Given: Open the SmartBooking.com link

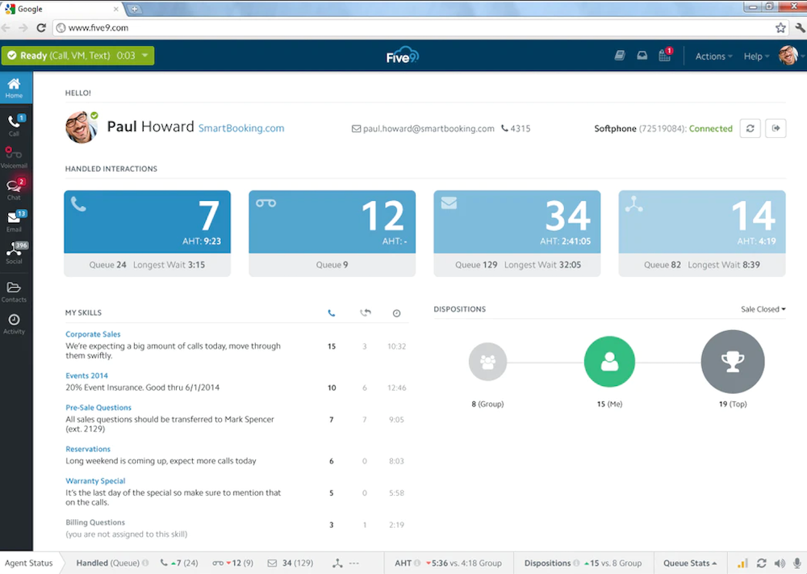Looking at the screenshot, I should coord(241,128).
